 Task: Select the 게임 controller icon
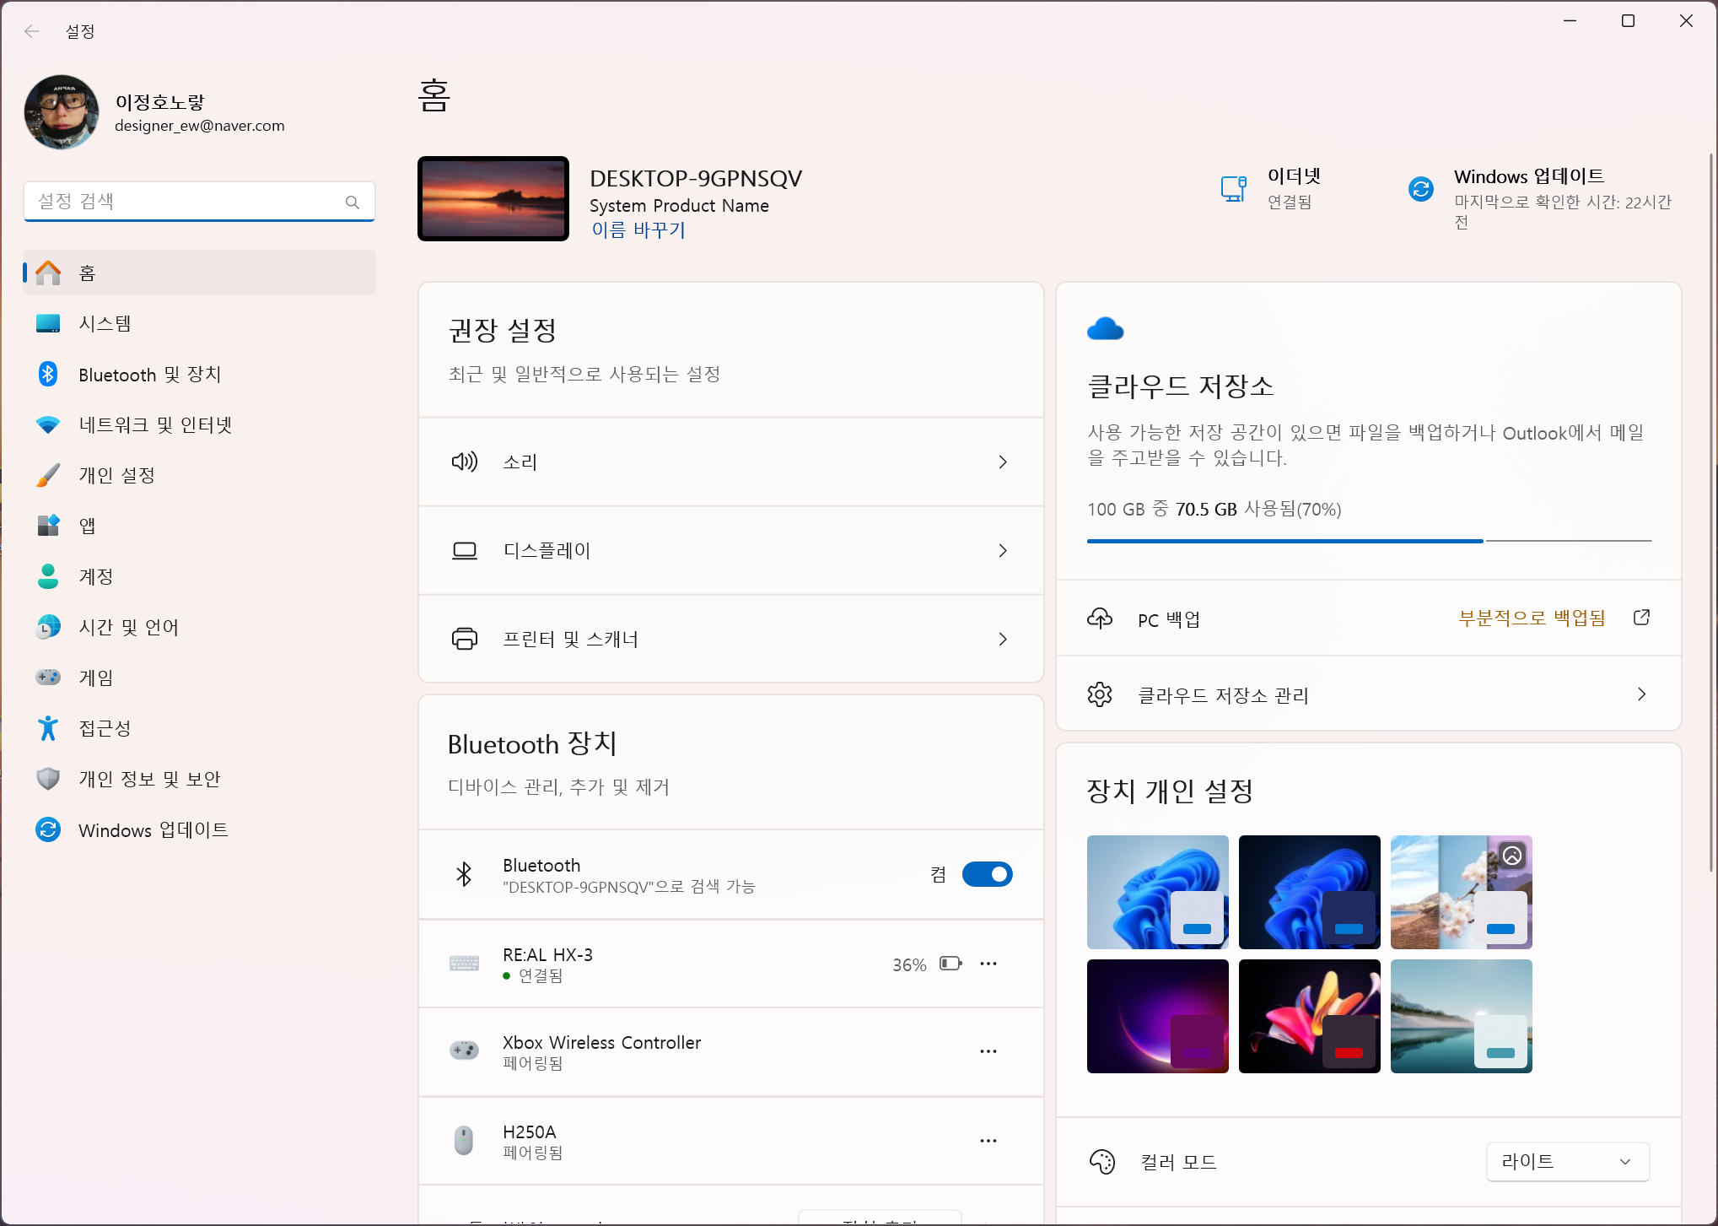48,677
